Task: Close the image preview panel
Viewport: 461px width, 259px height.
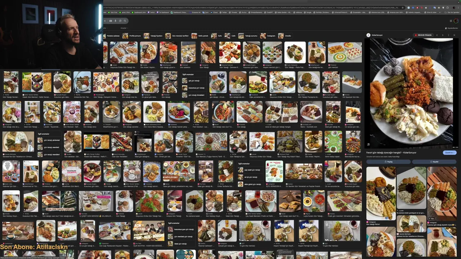Action: 454,35
